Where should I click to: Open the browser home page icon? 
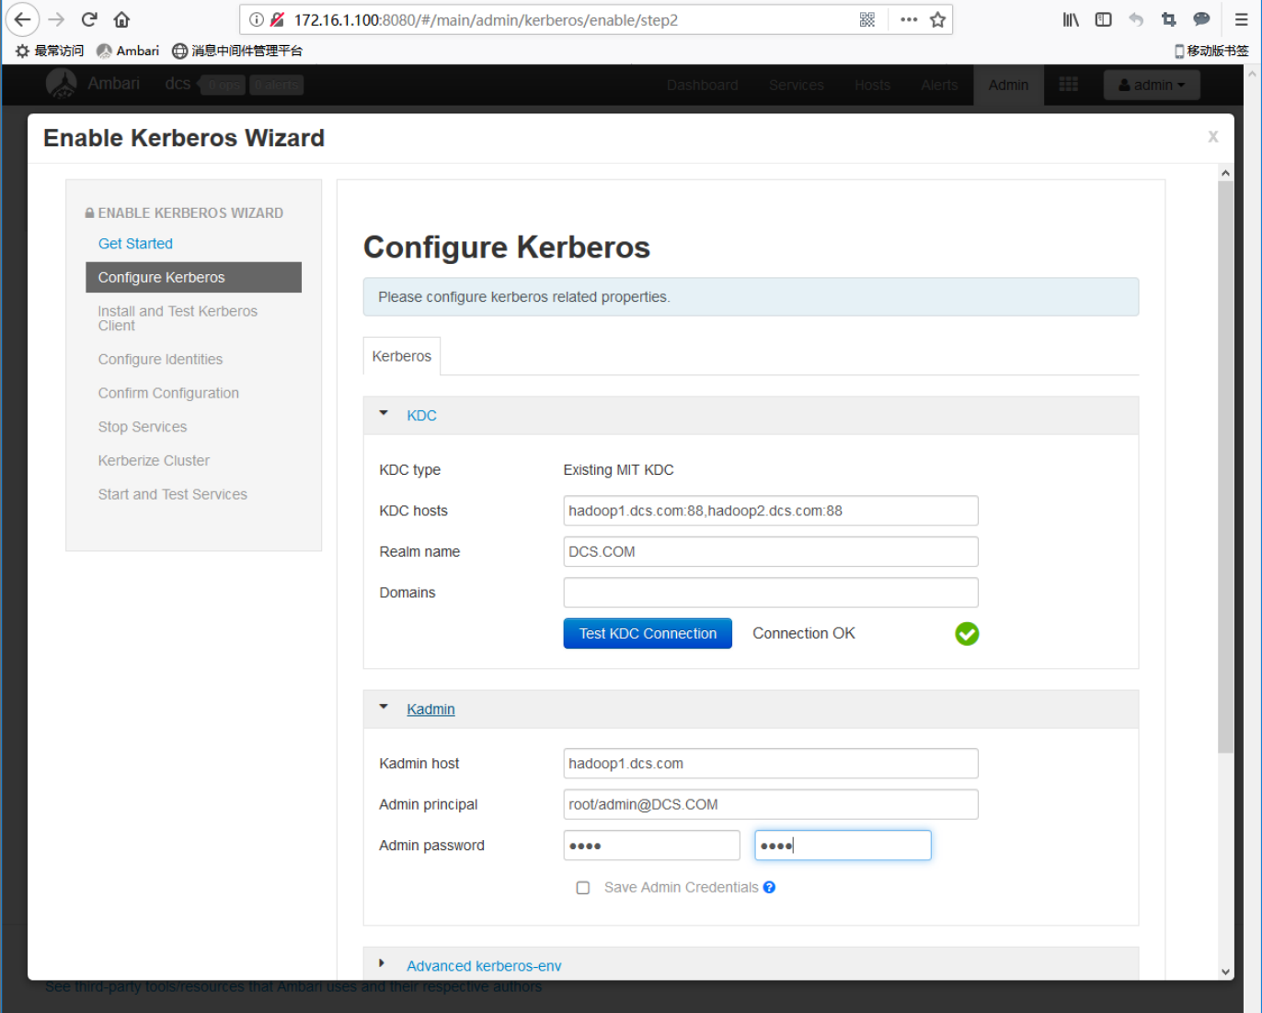121,19
